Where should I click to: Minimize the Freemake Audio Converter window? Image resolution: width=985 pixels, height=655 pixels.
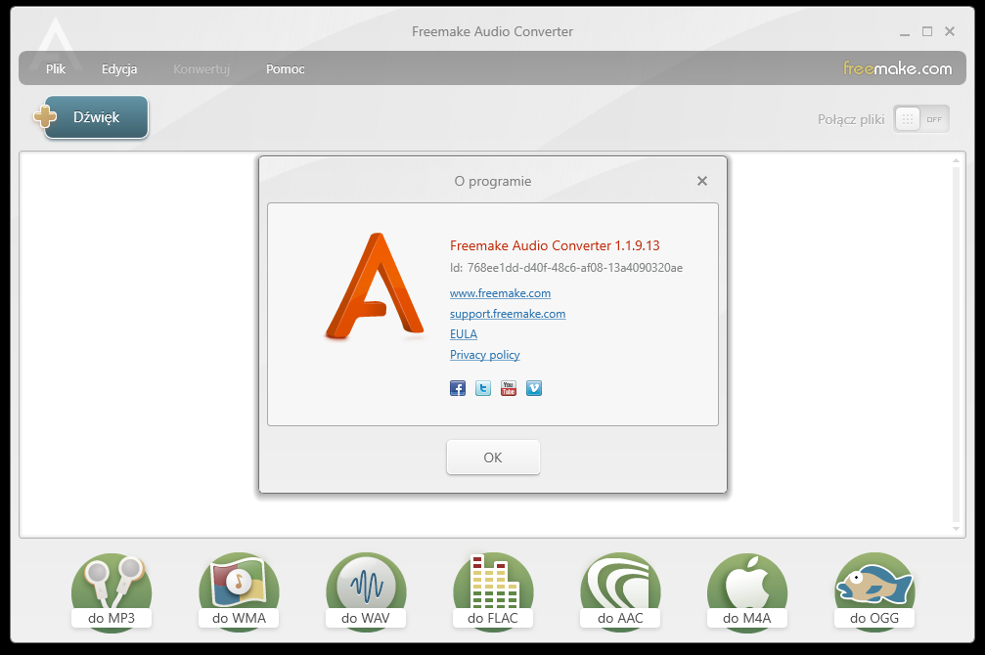(x=905, y=32)
